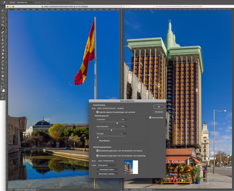Click the 21,74% zoom field of left document
This screenshot has width=234, height=191.
coord(10,190)
